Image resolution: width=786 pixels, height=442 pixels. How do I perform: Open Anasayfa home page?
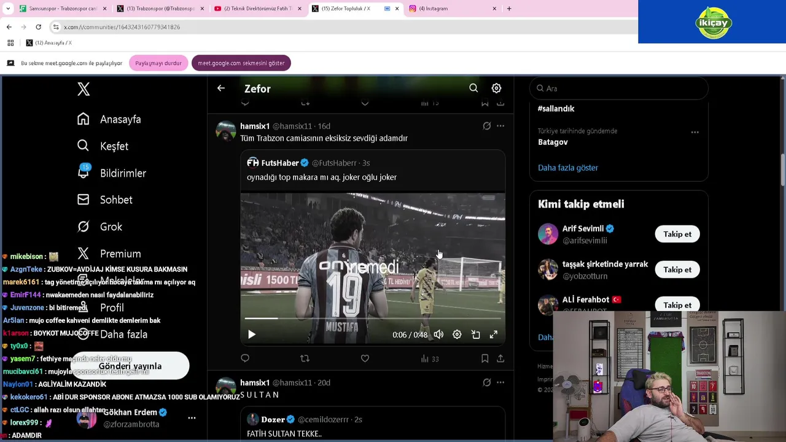pyautogui.click(x=109, y=119)
